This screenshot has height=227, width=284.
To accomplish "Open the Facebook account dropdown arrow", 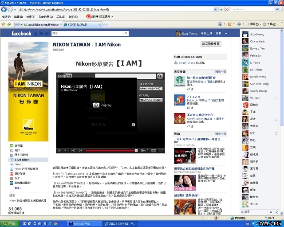I will point(226,34).
